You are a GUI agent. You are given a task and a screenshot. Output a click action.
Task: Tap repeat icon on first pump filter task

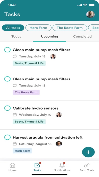pyautogui.click(x=15, y=56)
